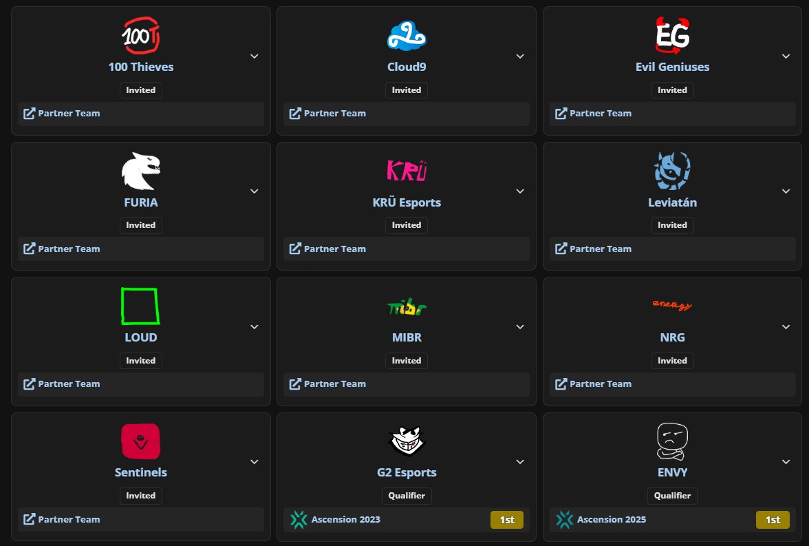Open the KRÜ Esports team name link
809x546 pixels.
click(x=407, y=202)
